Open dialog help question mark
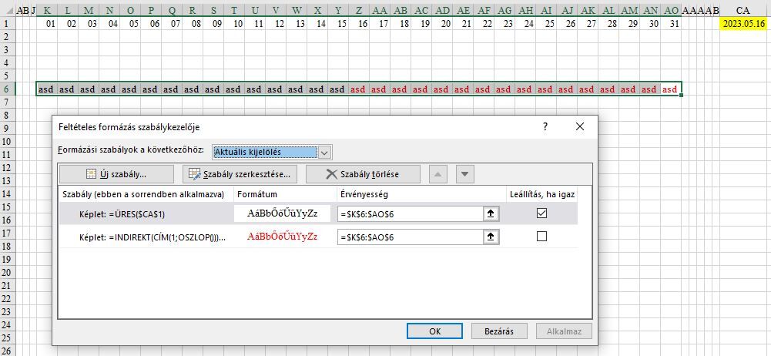 (545, 127)
